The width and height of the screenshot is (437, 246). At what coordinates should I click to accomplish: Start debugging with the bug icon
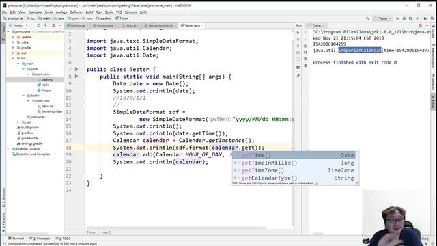(x=404, y=18)
